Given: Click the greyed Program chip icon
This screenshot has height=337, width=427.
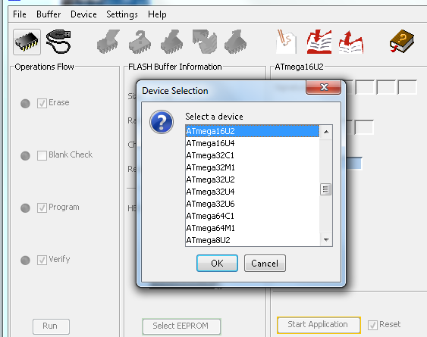Looking at the screenshot, I should coord(172,42).
